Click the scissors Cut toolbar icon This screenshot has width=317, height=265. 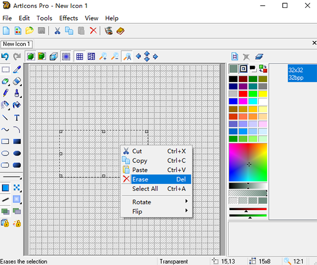[57, 31]
